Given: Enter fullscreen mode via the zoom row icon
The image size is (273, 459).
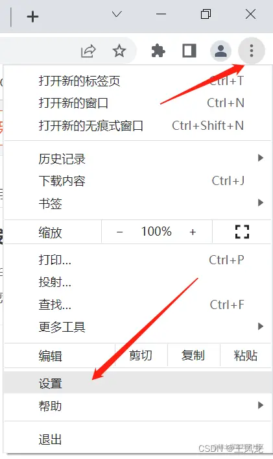Looking at the screenshot, I should coord(242,232).
